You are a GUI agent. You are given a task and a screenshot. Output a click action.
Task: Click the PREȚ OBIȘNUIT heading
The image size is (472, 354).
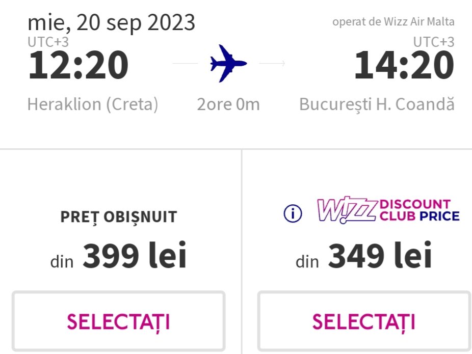pos(118,216)
